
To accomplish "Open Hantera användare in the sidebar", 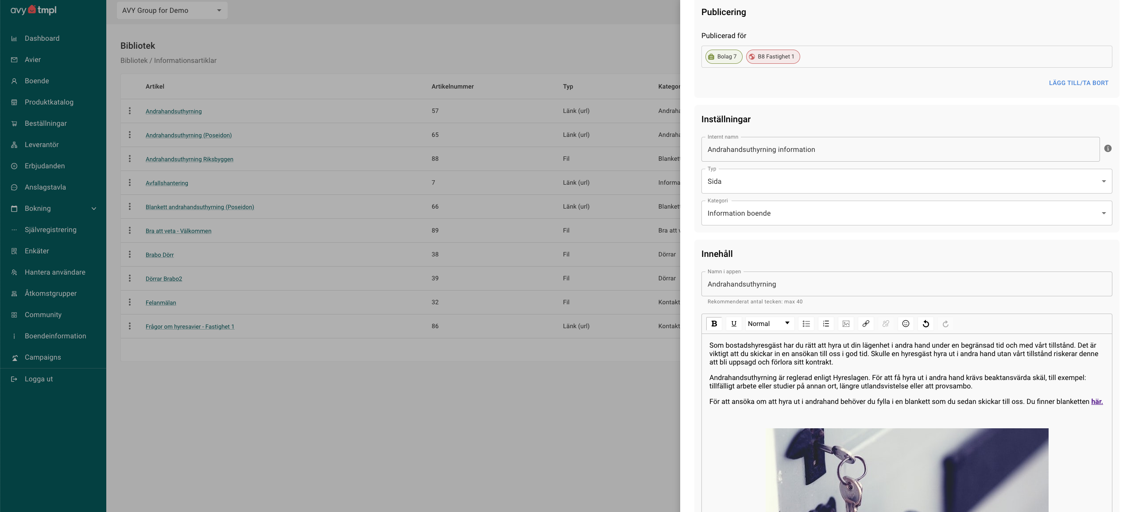I will (53, 272).
